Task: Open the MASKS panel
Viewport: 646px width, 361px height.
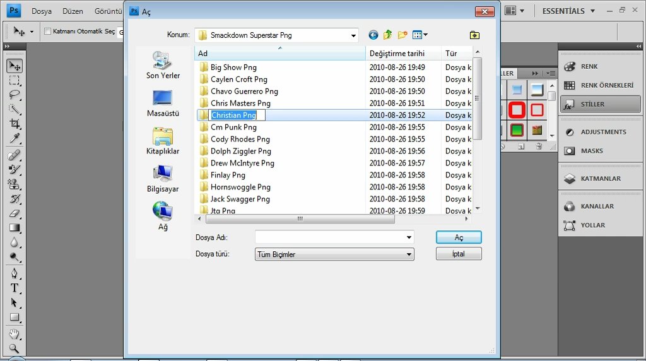Action: (600, 151)
